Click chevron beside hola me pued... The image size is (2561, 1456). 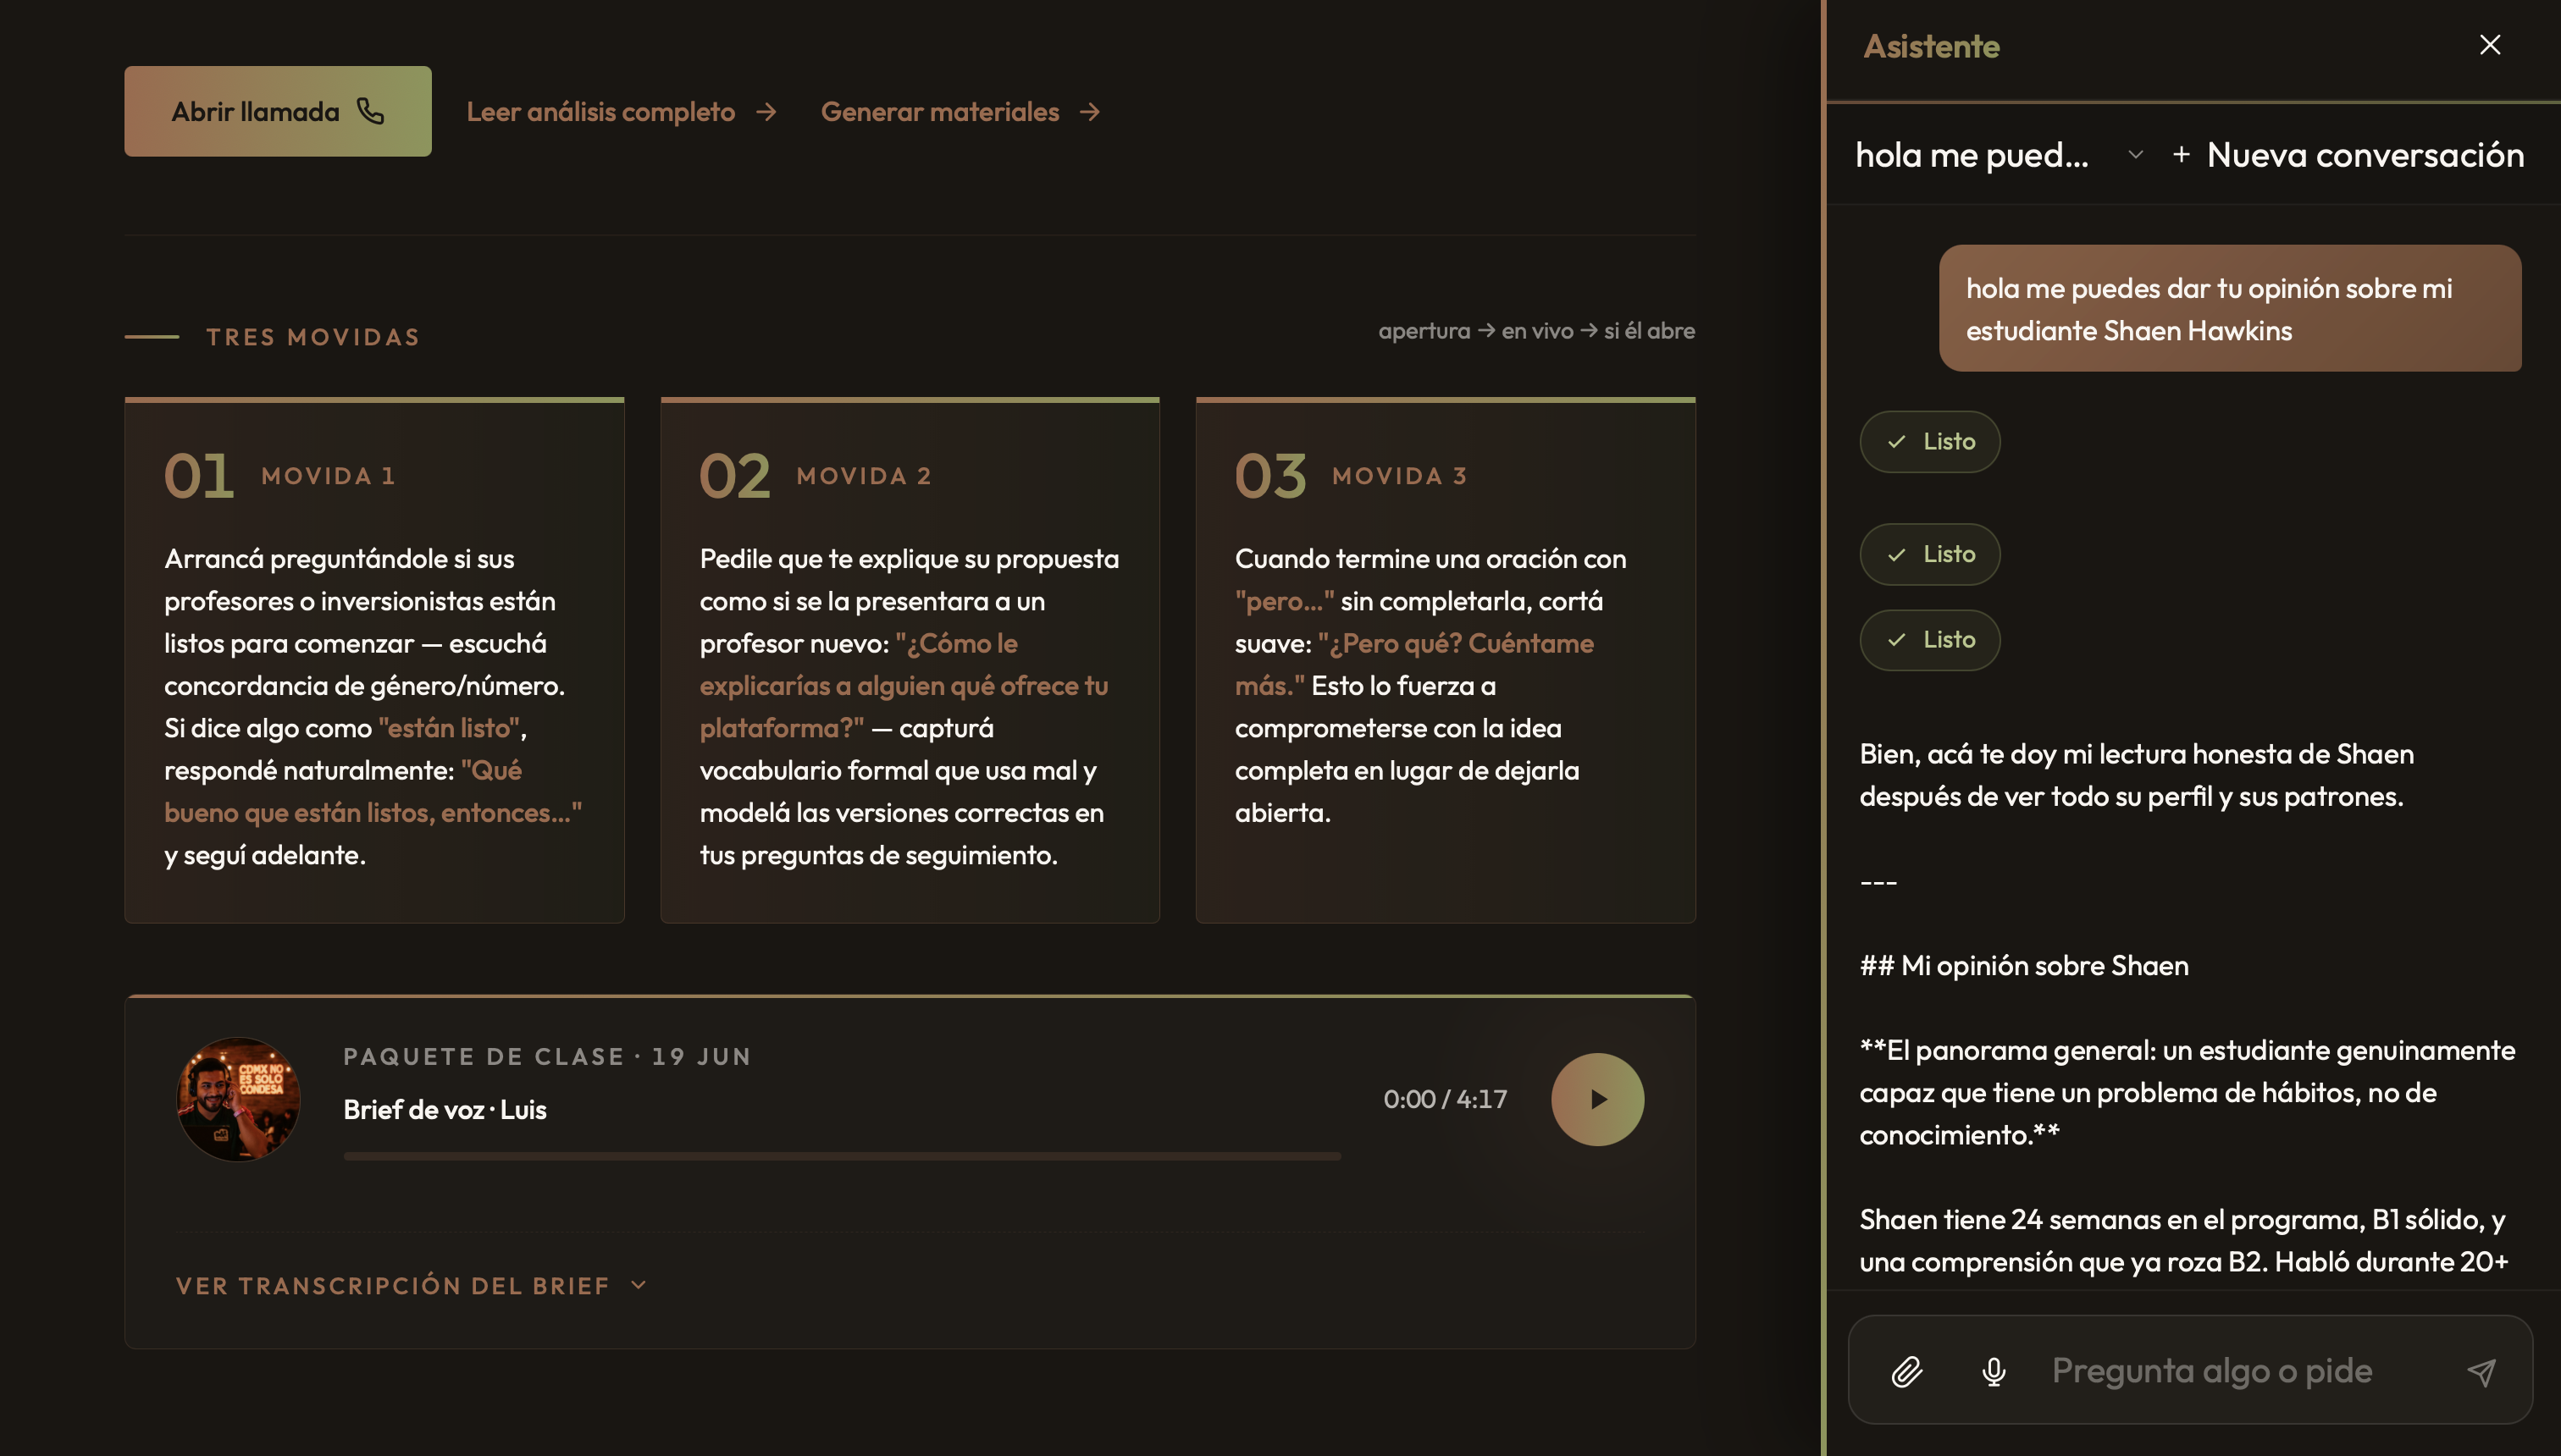[2135, 155]
